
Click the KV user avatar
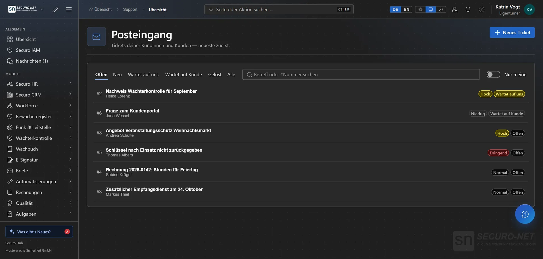point(529,9)
